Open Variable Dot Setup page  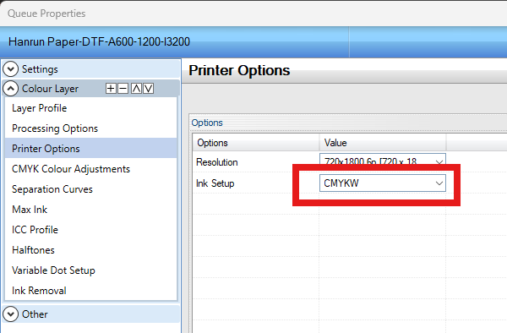(91, 270)
